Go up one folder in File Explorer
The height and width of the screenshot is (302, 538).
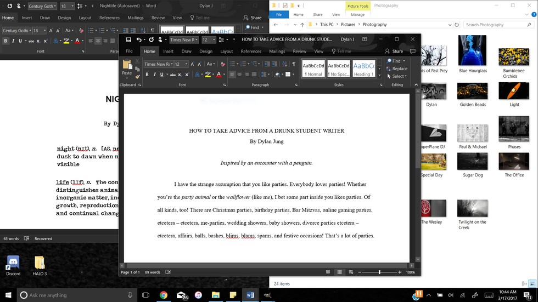[302, 25]
